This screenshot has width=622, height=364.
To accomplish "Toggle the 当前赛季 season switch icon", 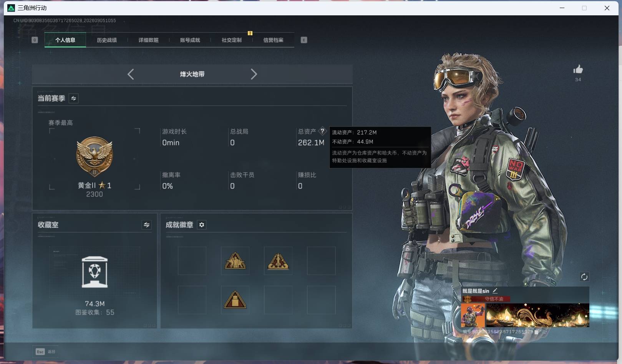I will [73, 99].
